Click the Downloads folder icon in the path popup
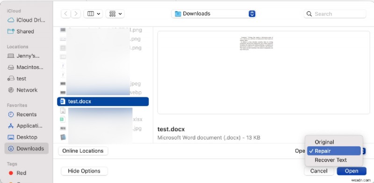 pyautogui.click(x=178, y=14)
